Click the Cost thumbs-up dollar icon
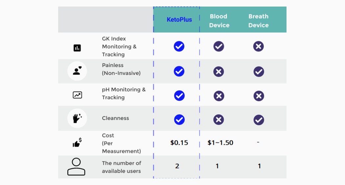Image resolution: width=345 pixels, height=185 pixels. click(77, 143)
